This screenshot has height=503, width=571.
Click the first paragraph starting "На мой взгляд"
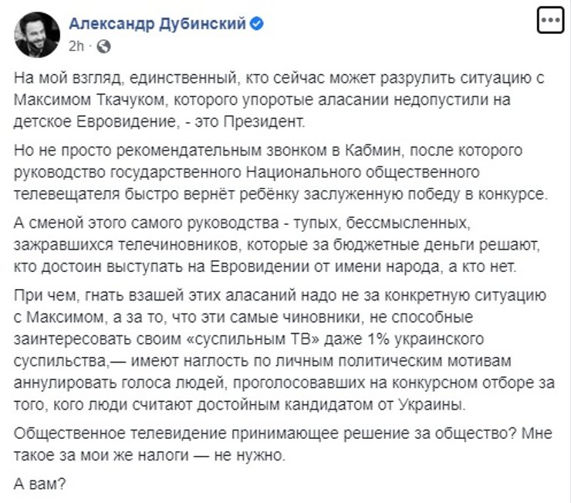(x=278, y=100)
